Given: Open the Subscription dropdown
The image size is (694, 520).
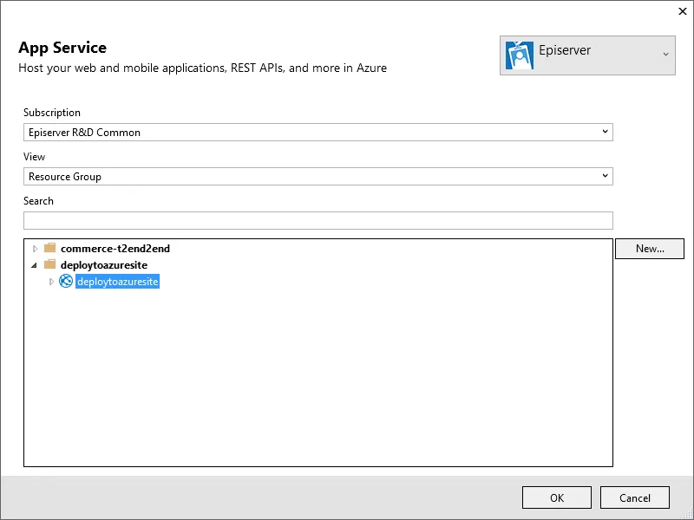Looking at the screenshot, I should [318, 133].
